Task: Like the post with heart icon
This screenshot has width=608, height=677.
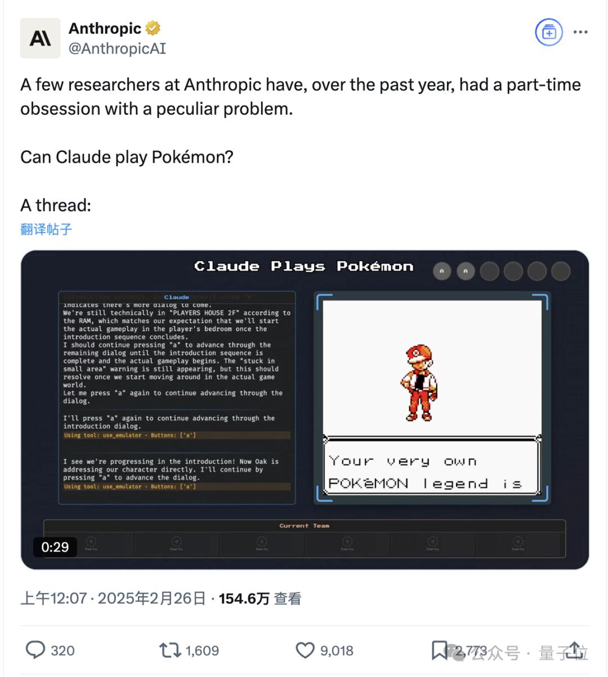Action: click(x=305, y=651)
